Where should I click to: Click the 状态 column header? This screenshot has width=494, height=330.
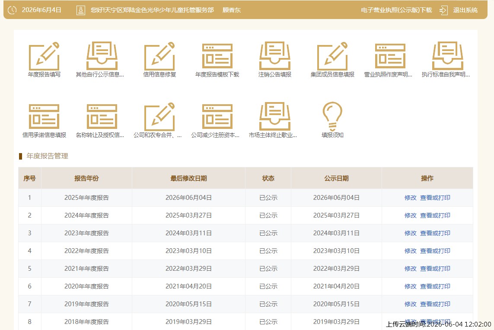[268, 178]
